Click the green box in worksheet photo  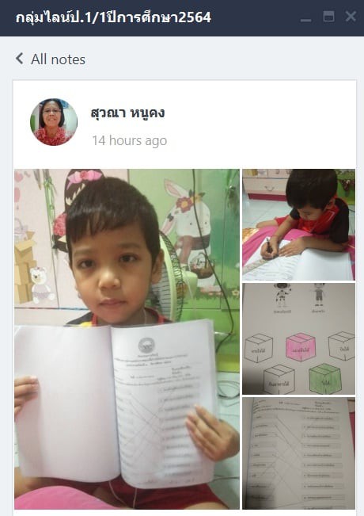point(325,378)
